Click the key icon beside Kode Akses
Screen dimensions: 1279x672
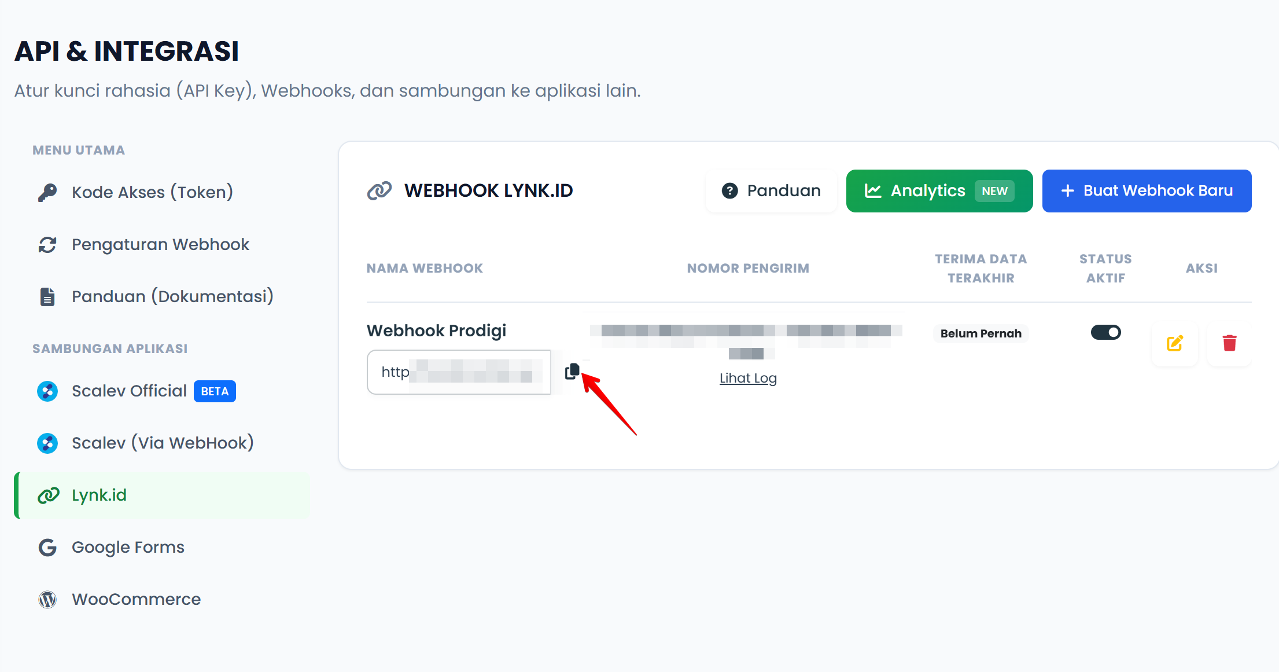pyautogui.click(x=47, y=192)
